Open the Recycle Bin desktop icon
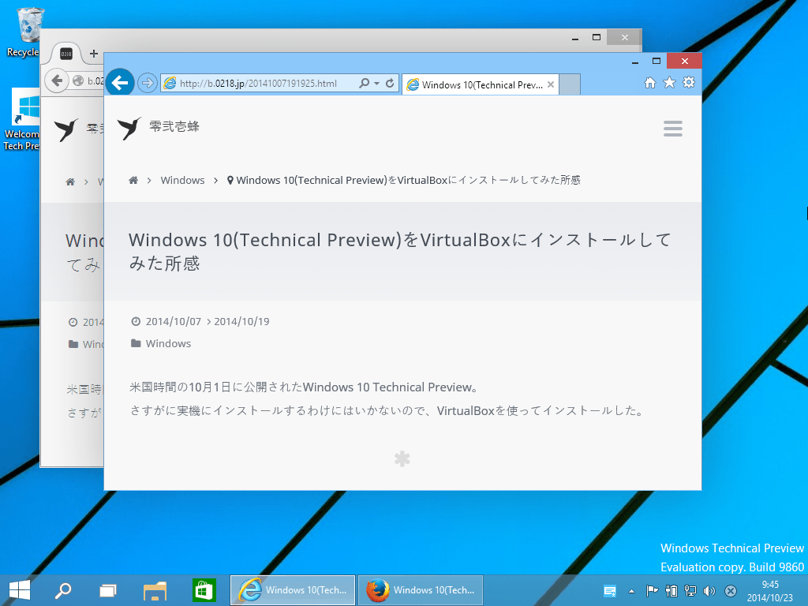This screenshot has width=808, height=606. click(x=27, y=32)
